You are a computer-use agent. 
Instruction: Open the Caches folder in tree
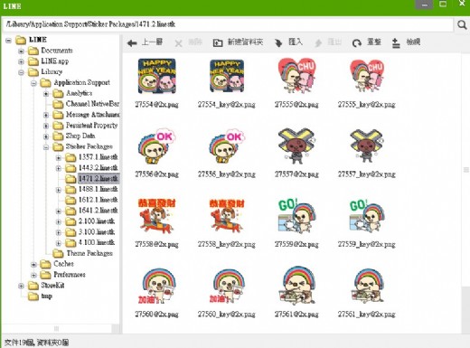coord(63,264)
